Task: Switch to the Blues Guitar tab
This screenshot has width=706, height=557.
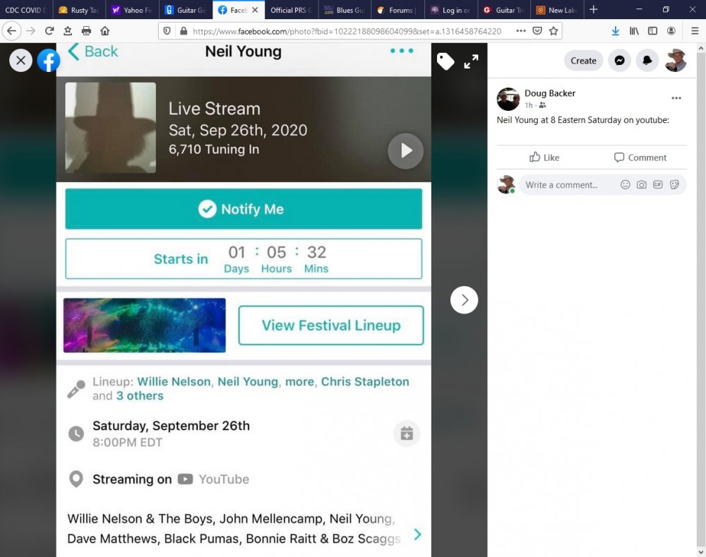Action: [345, 10]
